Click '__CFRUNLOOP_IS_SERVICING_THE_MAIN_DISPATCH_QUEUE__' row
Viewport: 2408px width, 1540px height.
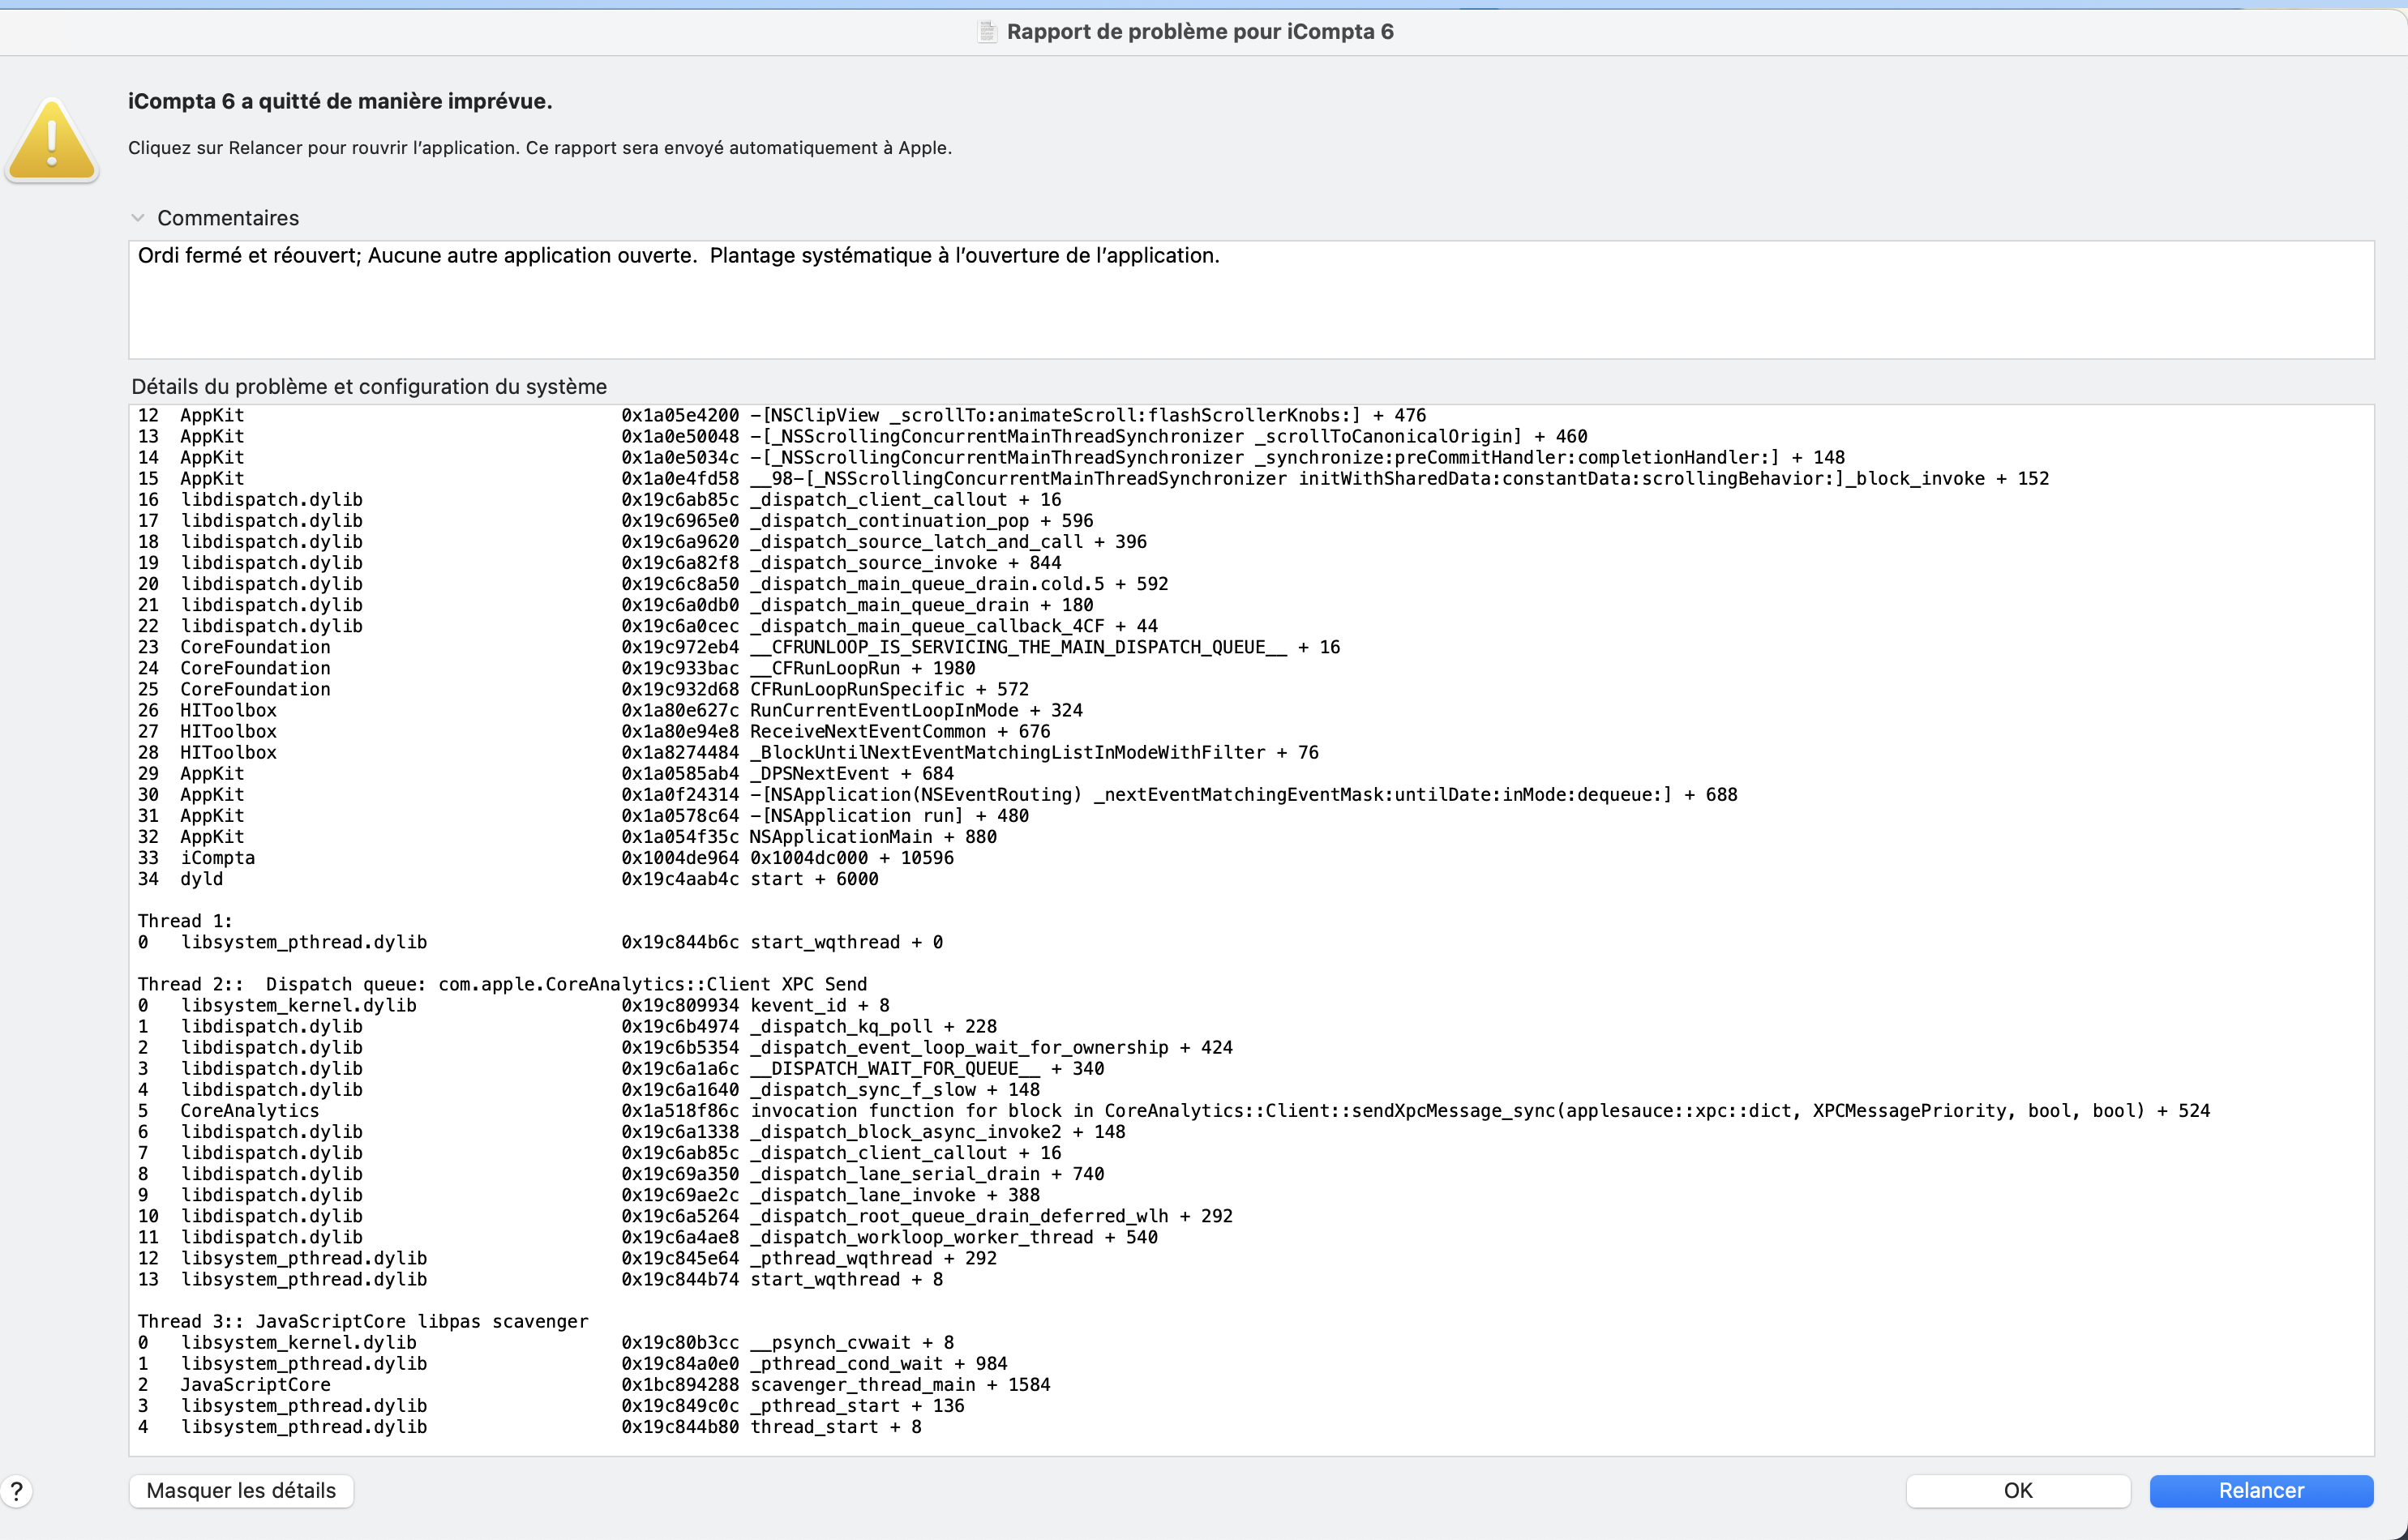(739, 647)
